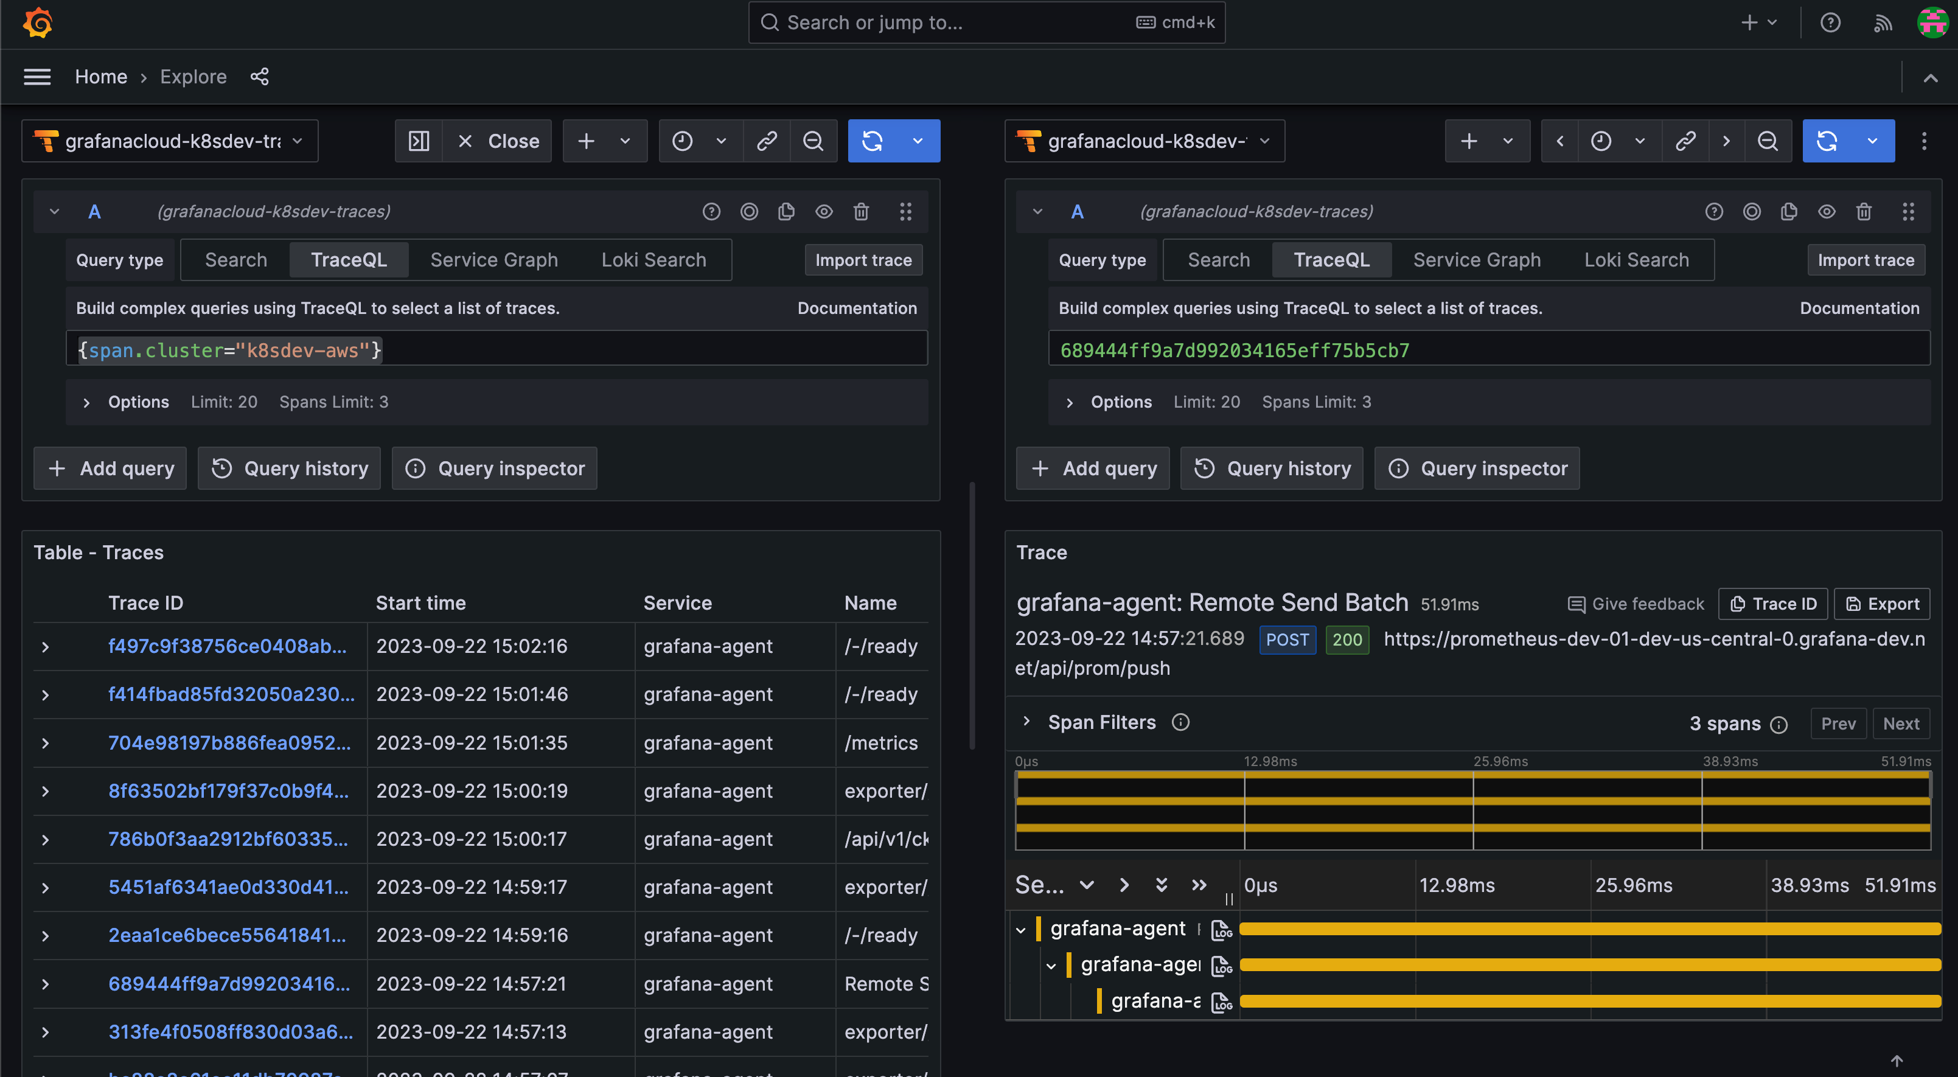Click split pane layout icon beside Close
The width and height of the screenshot is (1958, 1077).
[x=419, y=141]
